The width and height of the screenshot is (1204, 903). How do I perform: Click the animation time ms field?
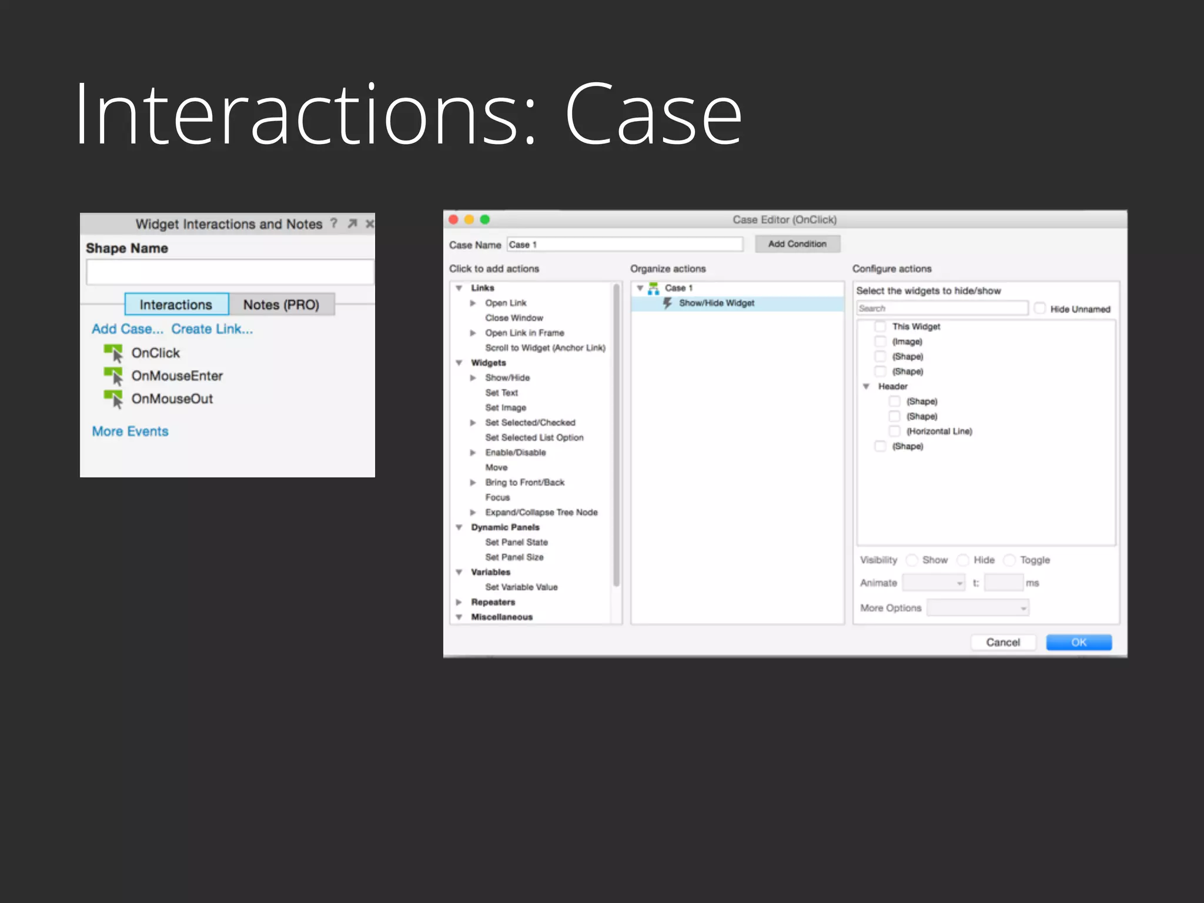[x=1004, y=583]
